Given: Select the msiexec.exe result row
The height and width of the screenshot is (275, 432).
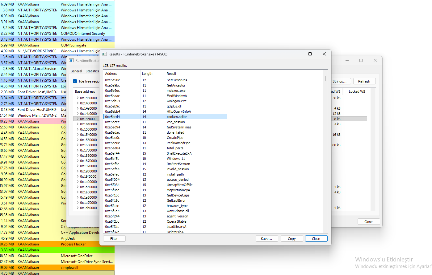Looking at the screenshot, I should [x=165, y=91].
